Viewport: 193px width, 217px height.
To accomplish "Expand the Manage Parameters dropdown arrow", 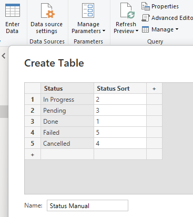I will pyautogui.click(x=104, y=31).
